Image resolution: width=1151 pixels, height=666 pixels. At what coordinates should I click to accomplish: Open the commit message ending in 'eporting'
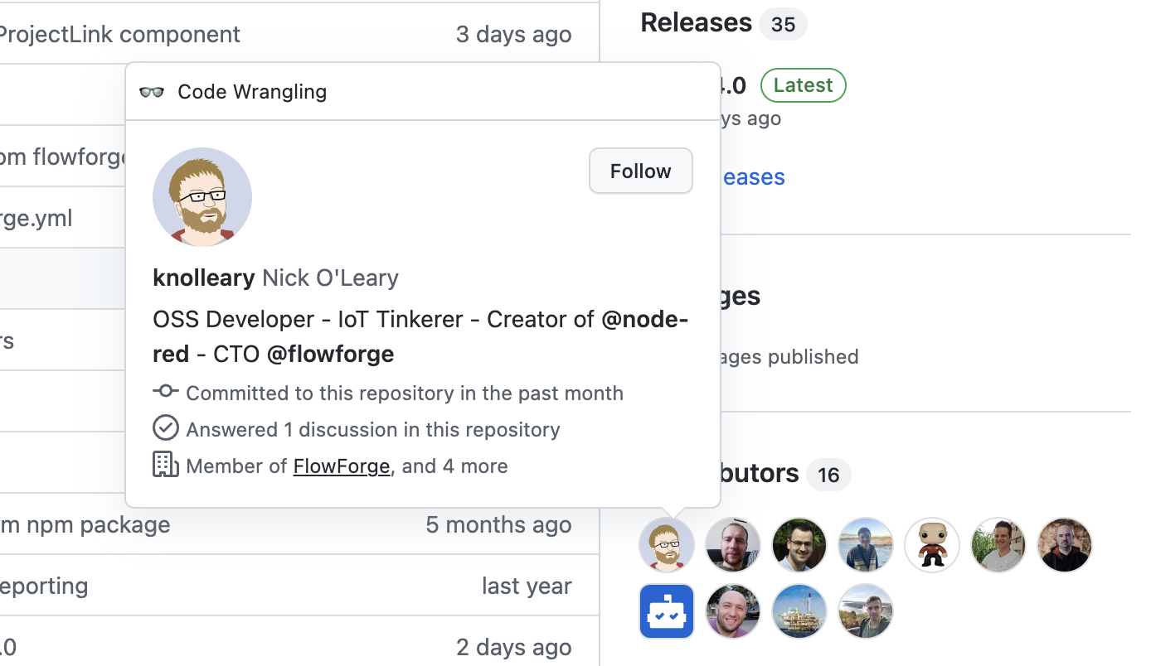pyautogui.click(x=44, y=586)
